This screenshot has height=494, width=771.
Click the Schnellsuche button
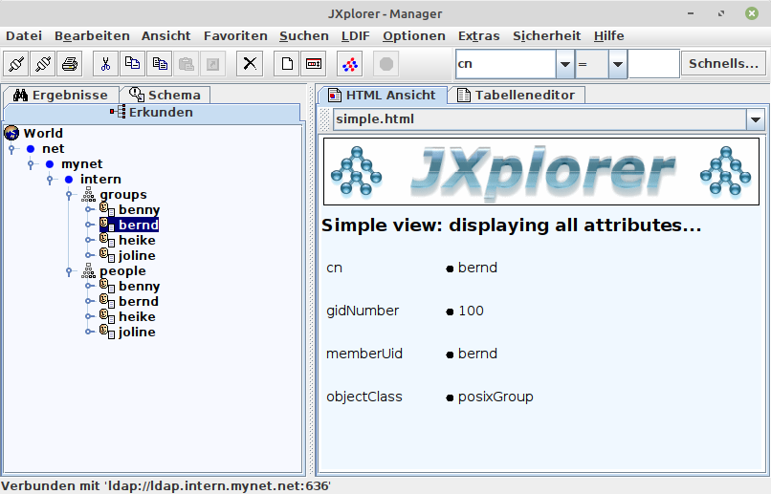point(723,64)
